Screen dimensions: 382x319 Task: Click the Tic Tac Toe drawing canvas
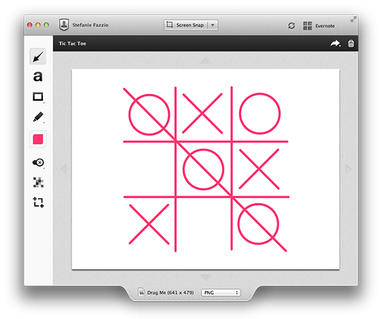pos(206,169)
